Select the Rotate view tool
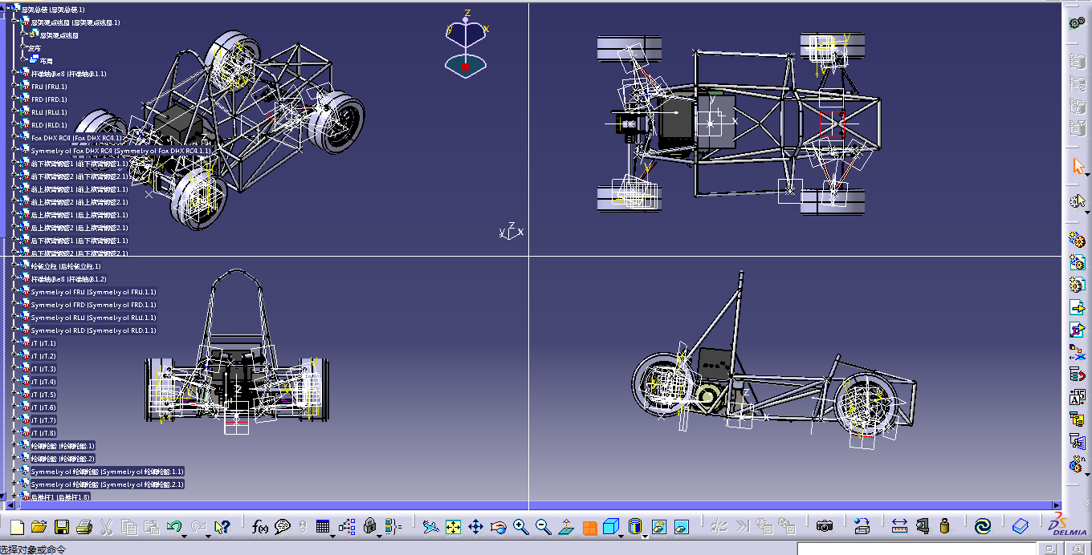 (498, 527)
